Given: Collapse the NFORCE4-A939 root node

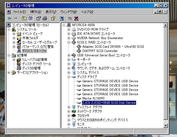Looking at the screenshot, I should pos(64,25).
